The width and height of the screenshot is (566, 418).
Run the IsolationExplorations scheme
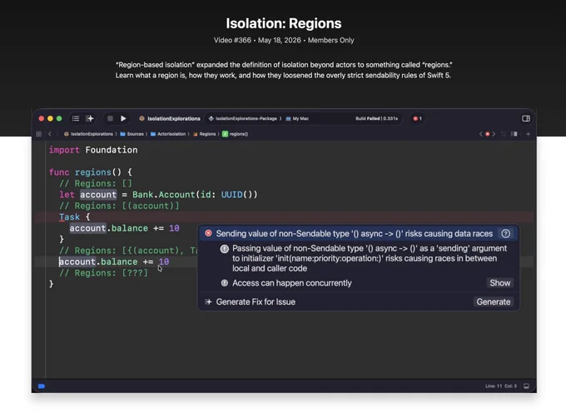pyautogui.click(x=123, y=118)
